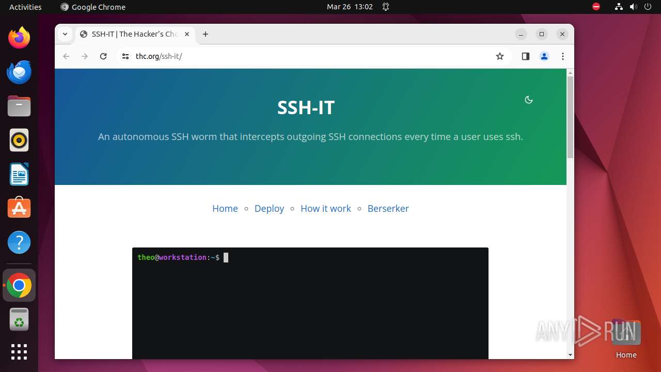
Task: Open the Berserker link
Action: coord(388,208)
